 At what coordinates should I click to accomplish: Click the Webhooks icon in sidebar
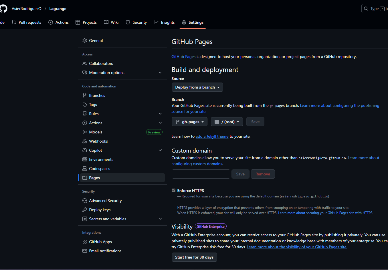[85, 141]
